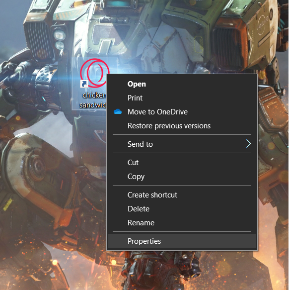The width and height of the screenshot is (289, 291).
Task: Choose Restore previous versions
Action: pos(182,126)
